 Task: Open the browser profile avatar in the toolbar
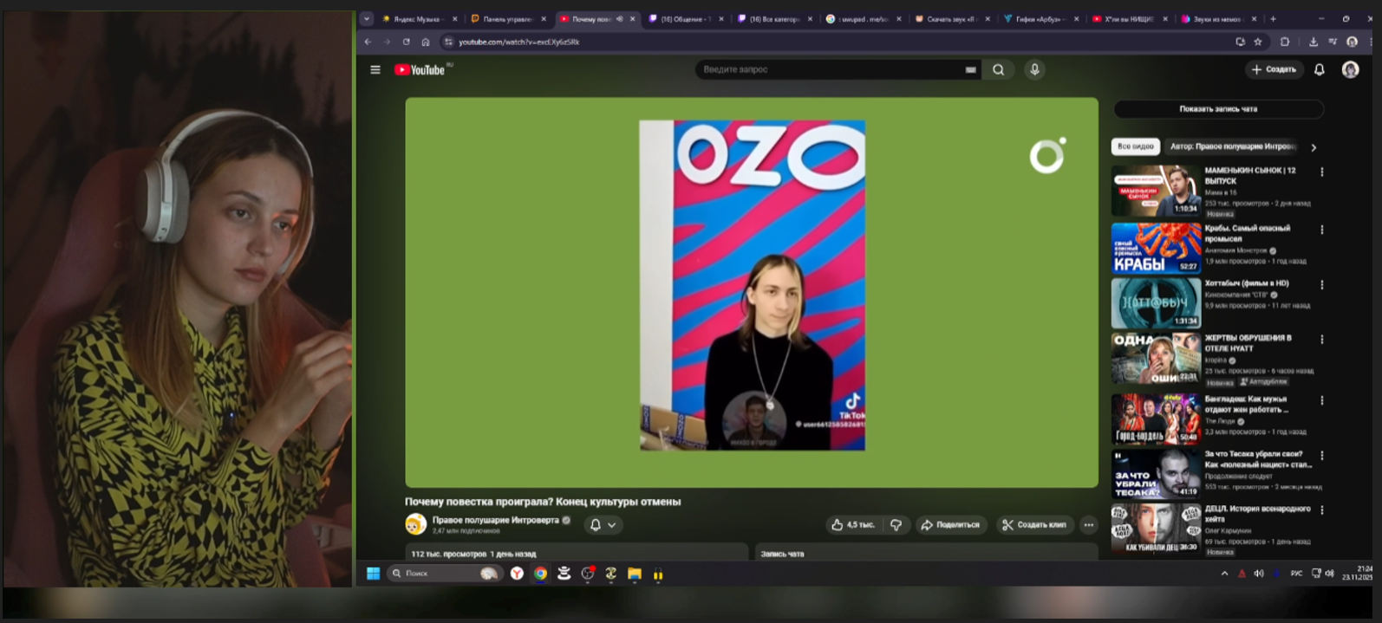point(1352,42)
